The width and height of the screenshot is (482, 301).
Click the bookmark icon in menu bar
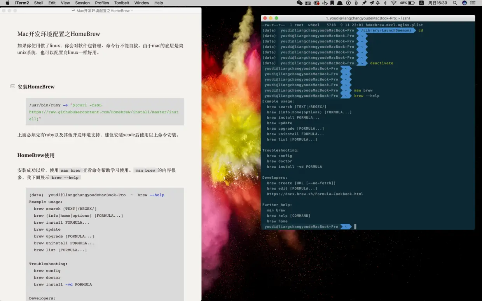[x=332, y=3]
